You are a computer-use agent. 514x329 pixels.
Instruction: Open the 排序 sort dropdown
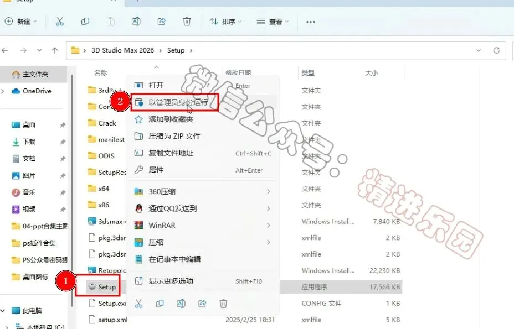pos(225,22)
